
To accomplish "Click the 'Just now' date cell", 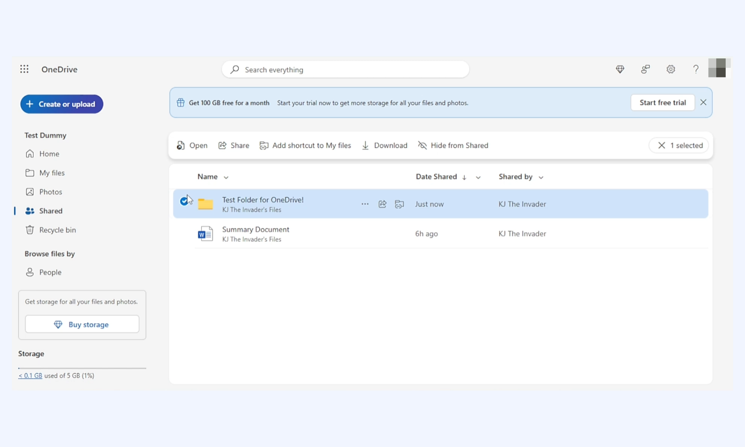I will pyautogui.click(x=429, y=204).
